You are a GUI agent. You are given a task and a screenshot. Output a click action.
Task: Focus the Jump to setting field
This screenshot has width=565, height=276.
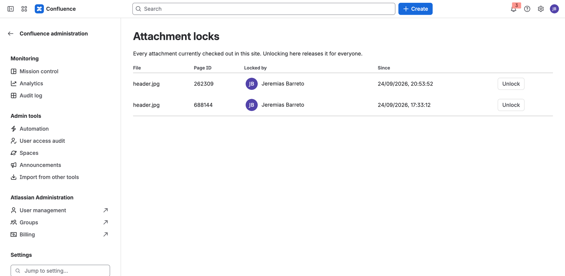60,271
